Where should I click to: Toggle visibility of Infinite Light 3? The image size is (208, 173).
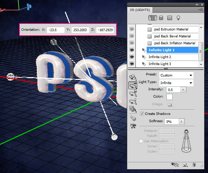pyautogui.click(x=132, y=64)
